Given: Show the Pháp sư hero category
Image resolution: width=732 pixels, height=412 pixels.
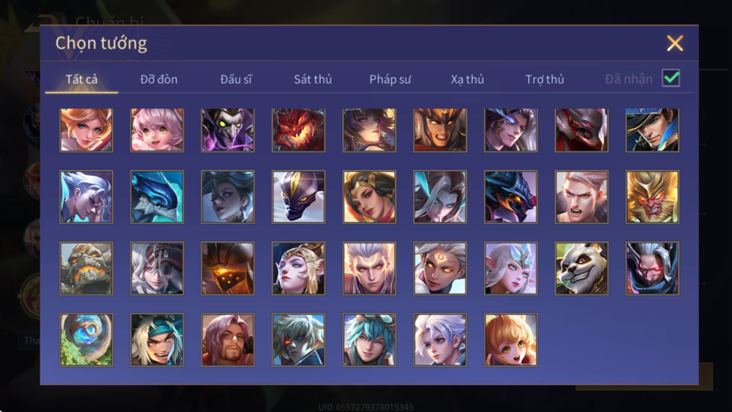Looking at the screenshot, I should point(390,79).
